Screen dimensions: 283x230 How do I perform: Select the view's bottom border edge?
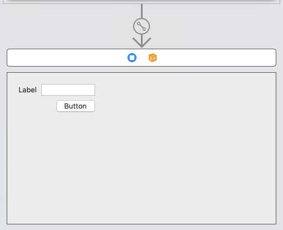141,224
